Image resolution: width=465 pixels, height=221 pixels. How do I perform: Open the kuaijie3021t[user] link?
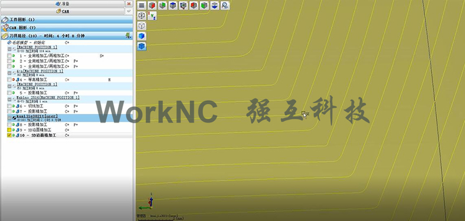click(x=37, y=116)
